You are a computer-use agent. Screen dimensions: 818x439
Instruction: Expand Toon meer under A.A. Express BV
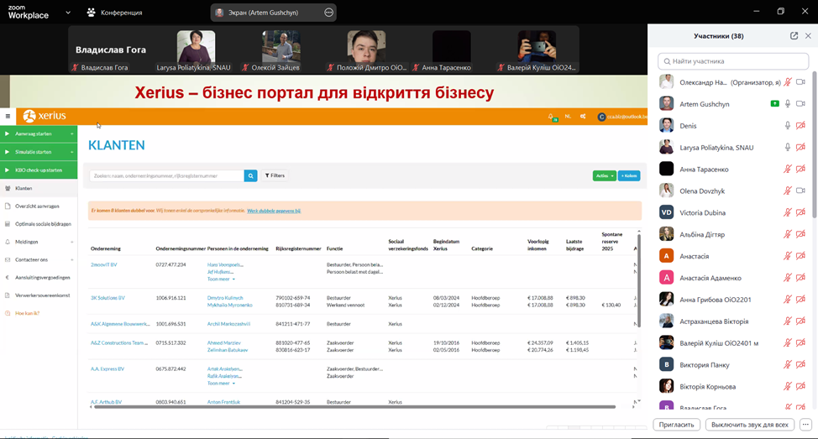point(221,384)
